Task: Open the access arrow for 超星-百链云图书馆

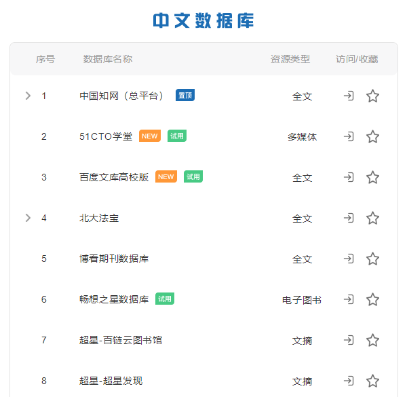Action: 349,340
